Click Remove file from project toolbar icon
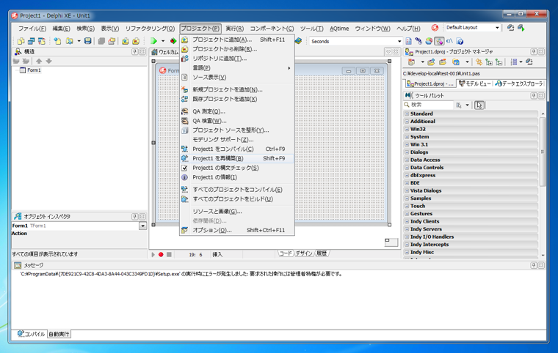This screenshot has width=558, height=353. coord(136,41)
